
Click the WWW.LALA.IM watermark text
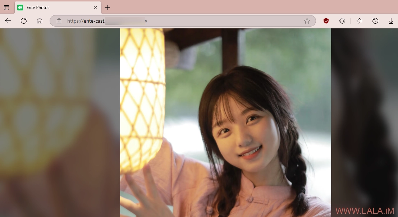pyautogui.click(x=364, y=211)
